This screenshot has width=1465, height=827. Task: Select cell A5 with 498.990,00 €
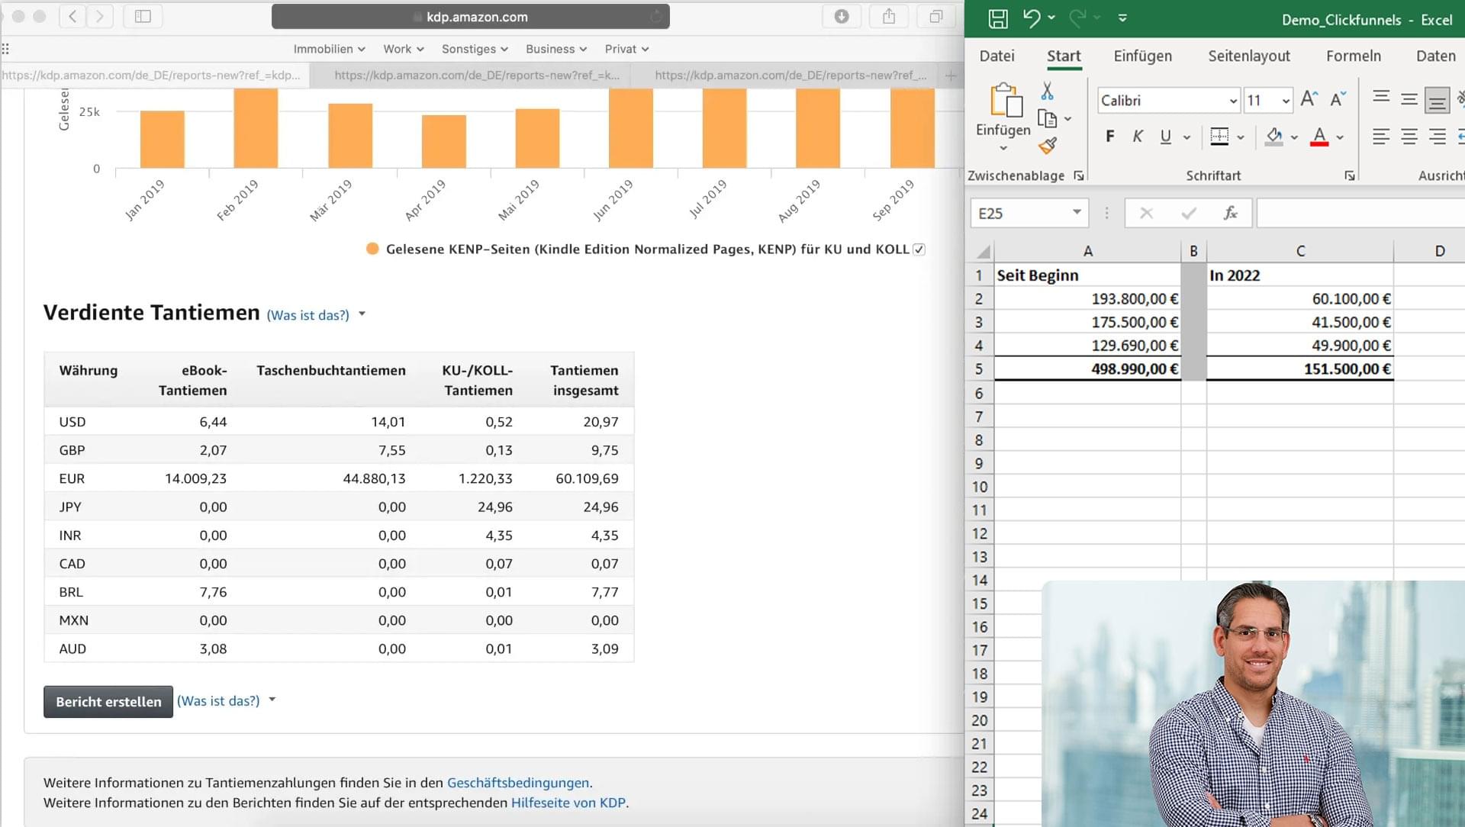1087,369
